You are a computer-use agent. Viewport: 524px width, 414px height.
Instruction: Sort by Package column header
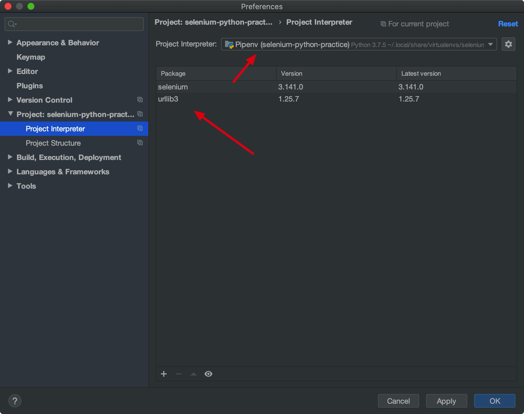tap(216, 73)
